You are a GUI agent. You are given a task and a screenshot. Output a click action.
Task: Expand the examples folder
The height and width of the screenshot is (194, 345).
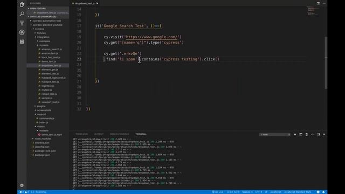tap(44, 41)
